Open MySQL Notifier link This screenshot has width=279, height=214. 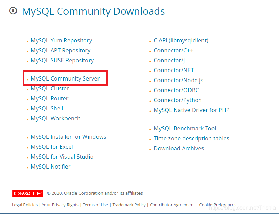point(51,167)
